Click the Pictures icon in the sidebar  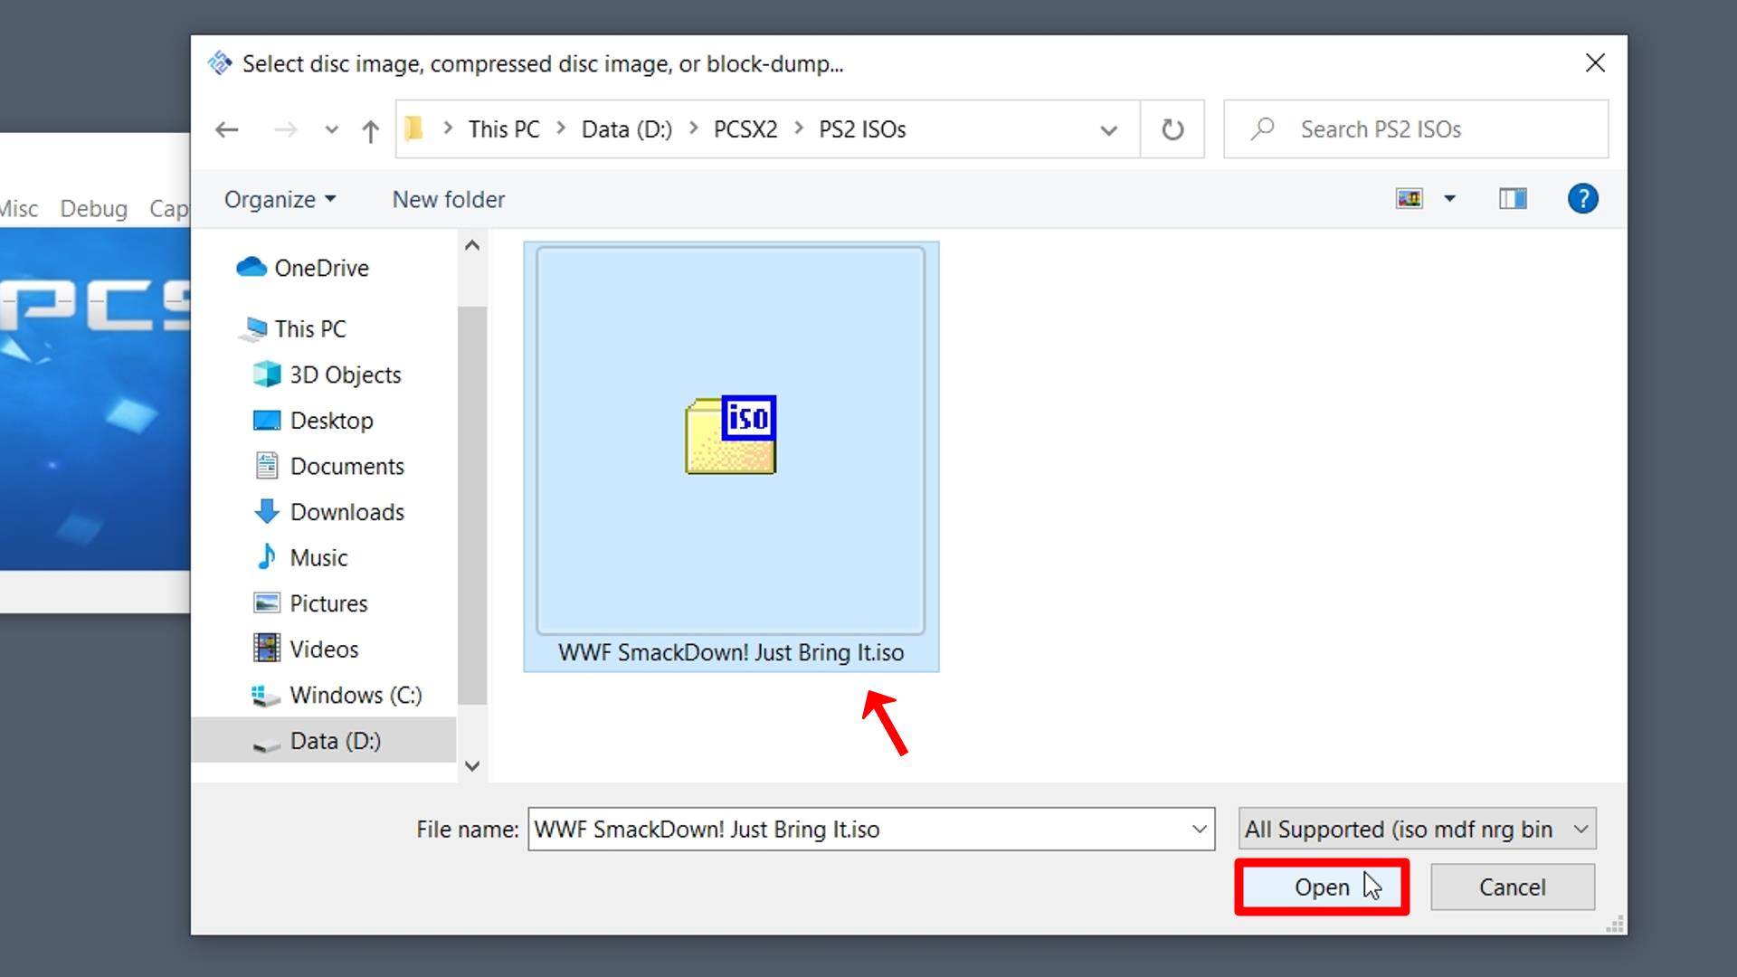(266, 602)
